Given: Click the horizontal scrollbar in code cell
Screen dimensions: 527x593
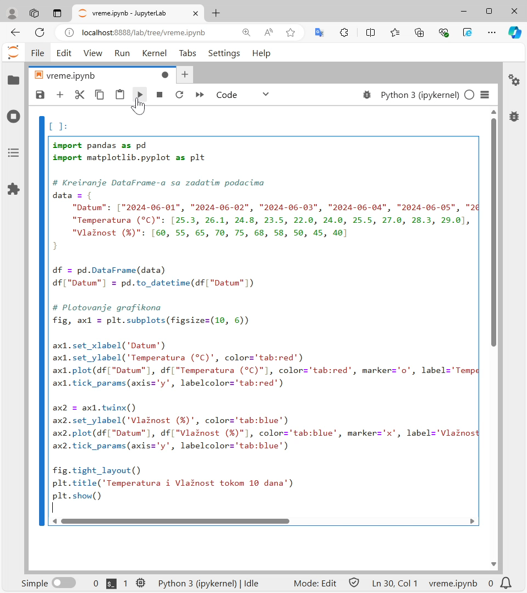Looking at the screenshot, I should coord(175,521).
